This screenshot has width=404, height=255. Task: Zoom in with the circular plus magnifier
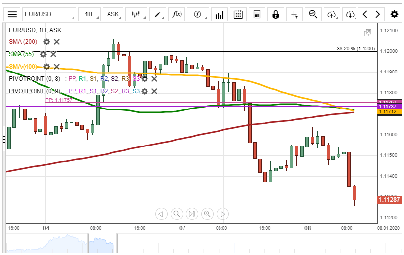tap(207, 214)
